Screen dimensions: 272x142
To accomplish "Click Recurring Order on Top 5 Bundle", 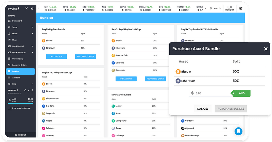I will (x=155, y=79).
